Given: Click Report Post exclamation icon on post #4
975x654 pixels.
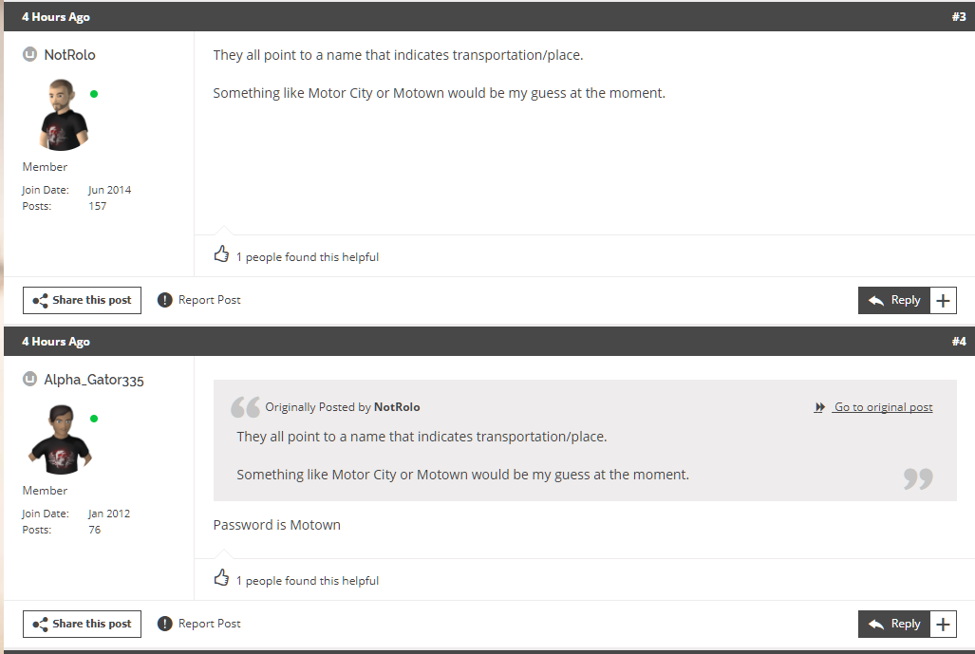Looking at the screenshot, I should point(165,624).
